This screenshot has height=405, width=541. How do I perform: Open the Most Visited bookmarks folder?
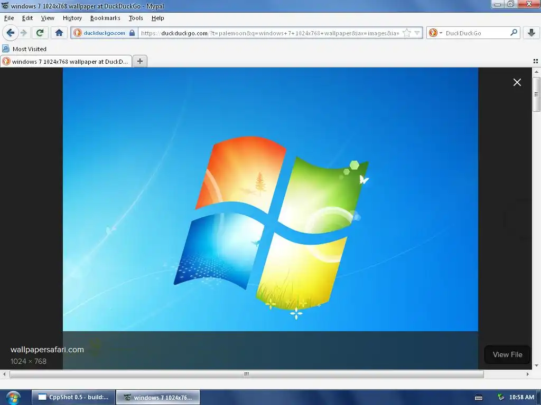click(x=24, y=49)
